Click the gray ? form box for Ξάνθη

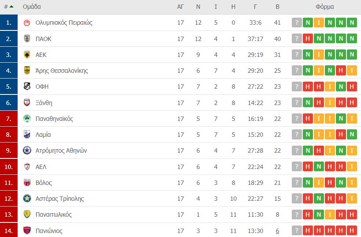pos(297,102)
